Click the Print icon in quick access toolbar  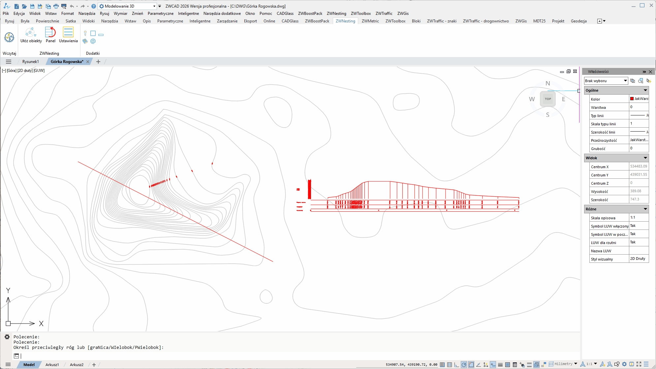pyautogui.click(x=56, y=6)
